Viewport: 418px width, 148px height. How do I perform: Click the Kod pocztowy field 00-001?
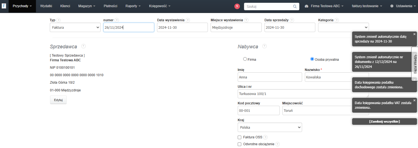[259, 110]
